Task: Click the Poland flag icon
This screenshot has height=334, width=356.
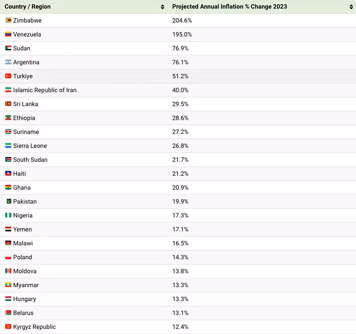Action: tap(8, 257)
